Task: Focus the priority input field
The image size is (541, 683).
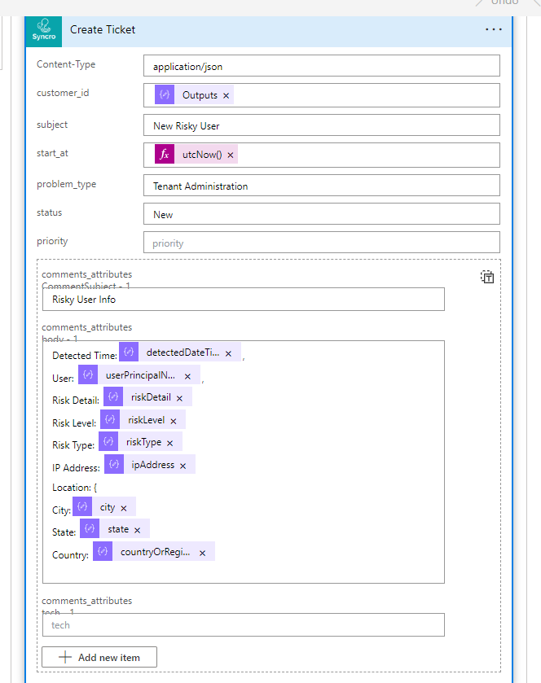Action: (321, 243)
